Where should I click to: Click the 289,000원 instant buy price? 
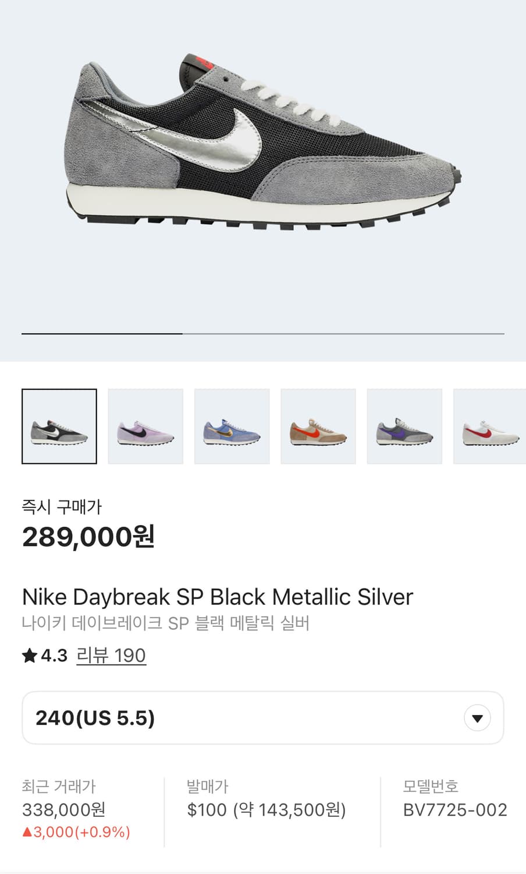pos(88,537)
